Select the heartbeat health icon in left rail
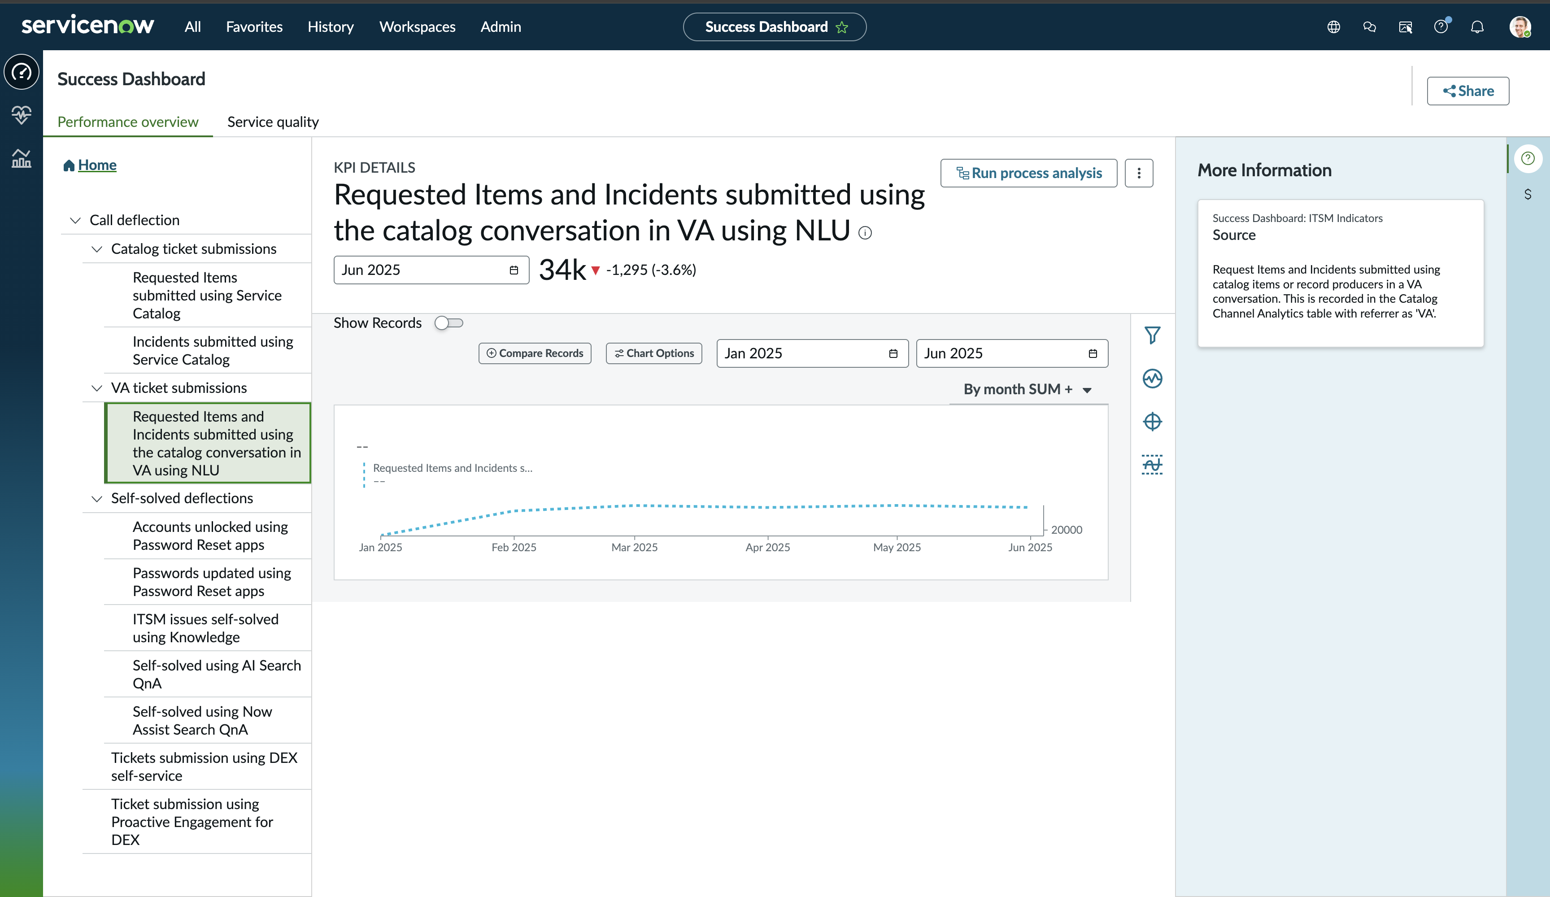 coord(22,114)
